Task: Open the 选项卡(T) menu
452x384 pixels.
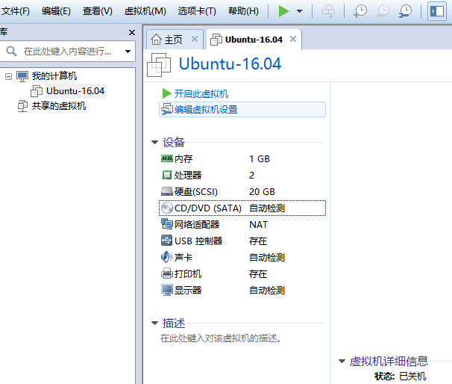Action: [197, 11]
